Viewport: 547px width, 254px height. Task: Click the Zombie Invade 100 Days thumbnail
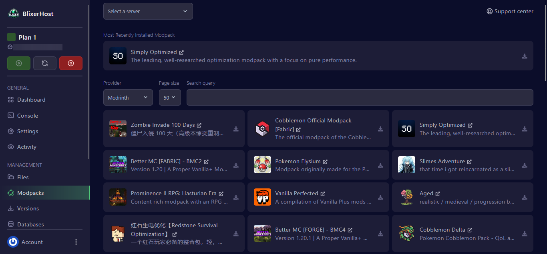118,128
